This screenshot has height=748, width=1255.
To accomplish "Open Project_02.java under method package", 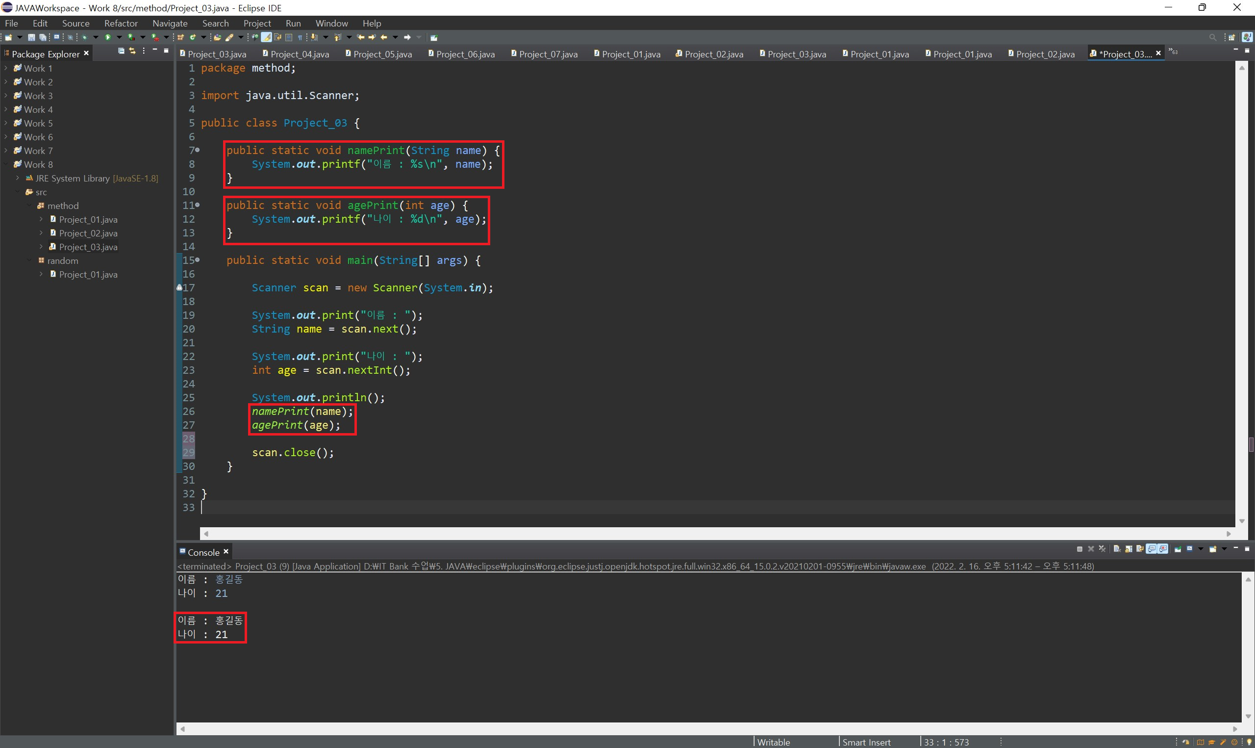I will 88,233.
